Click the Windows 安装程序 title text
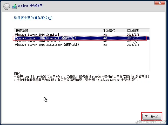This screenshot has width=168, height=125. tap(30, 6)
